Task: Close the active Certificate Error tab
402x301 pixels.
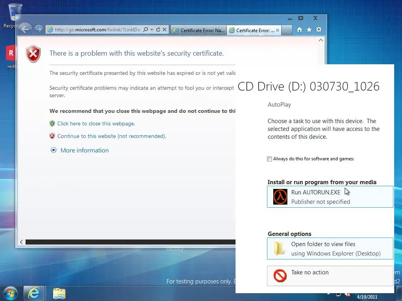Action: (278, 30)
